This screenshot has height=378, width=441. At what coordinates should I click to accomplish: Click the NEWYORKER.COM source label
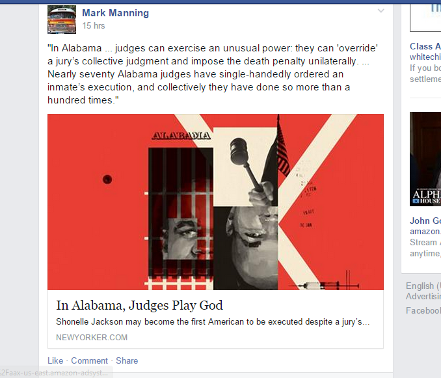92,337
